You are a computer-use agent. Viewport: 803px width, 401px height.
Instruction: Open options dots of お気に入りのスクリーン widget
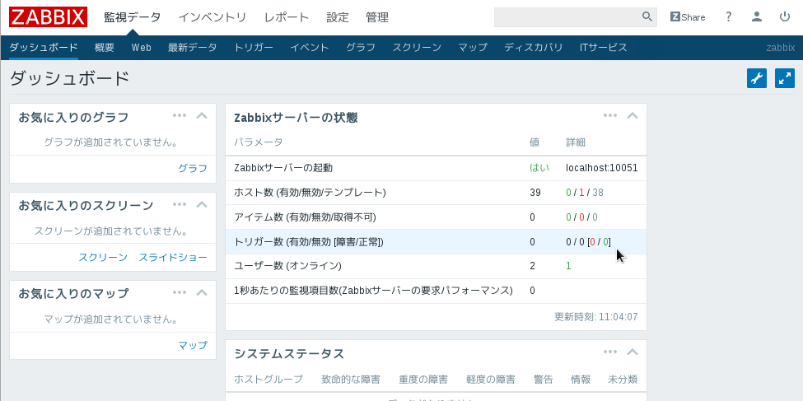pyautogui.click(x=180, y=204)
